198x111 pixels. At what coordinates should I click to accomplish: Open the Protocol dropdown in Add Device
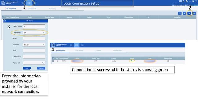click(34, 45)
